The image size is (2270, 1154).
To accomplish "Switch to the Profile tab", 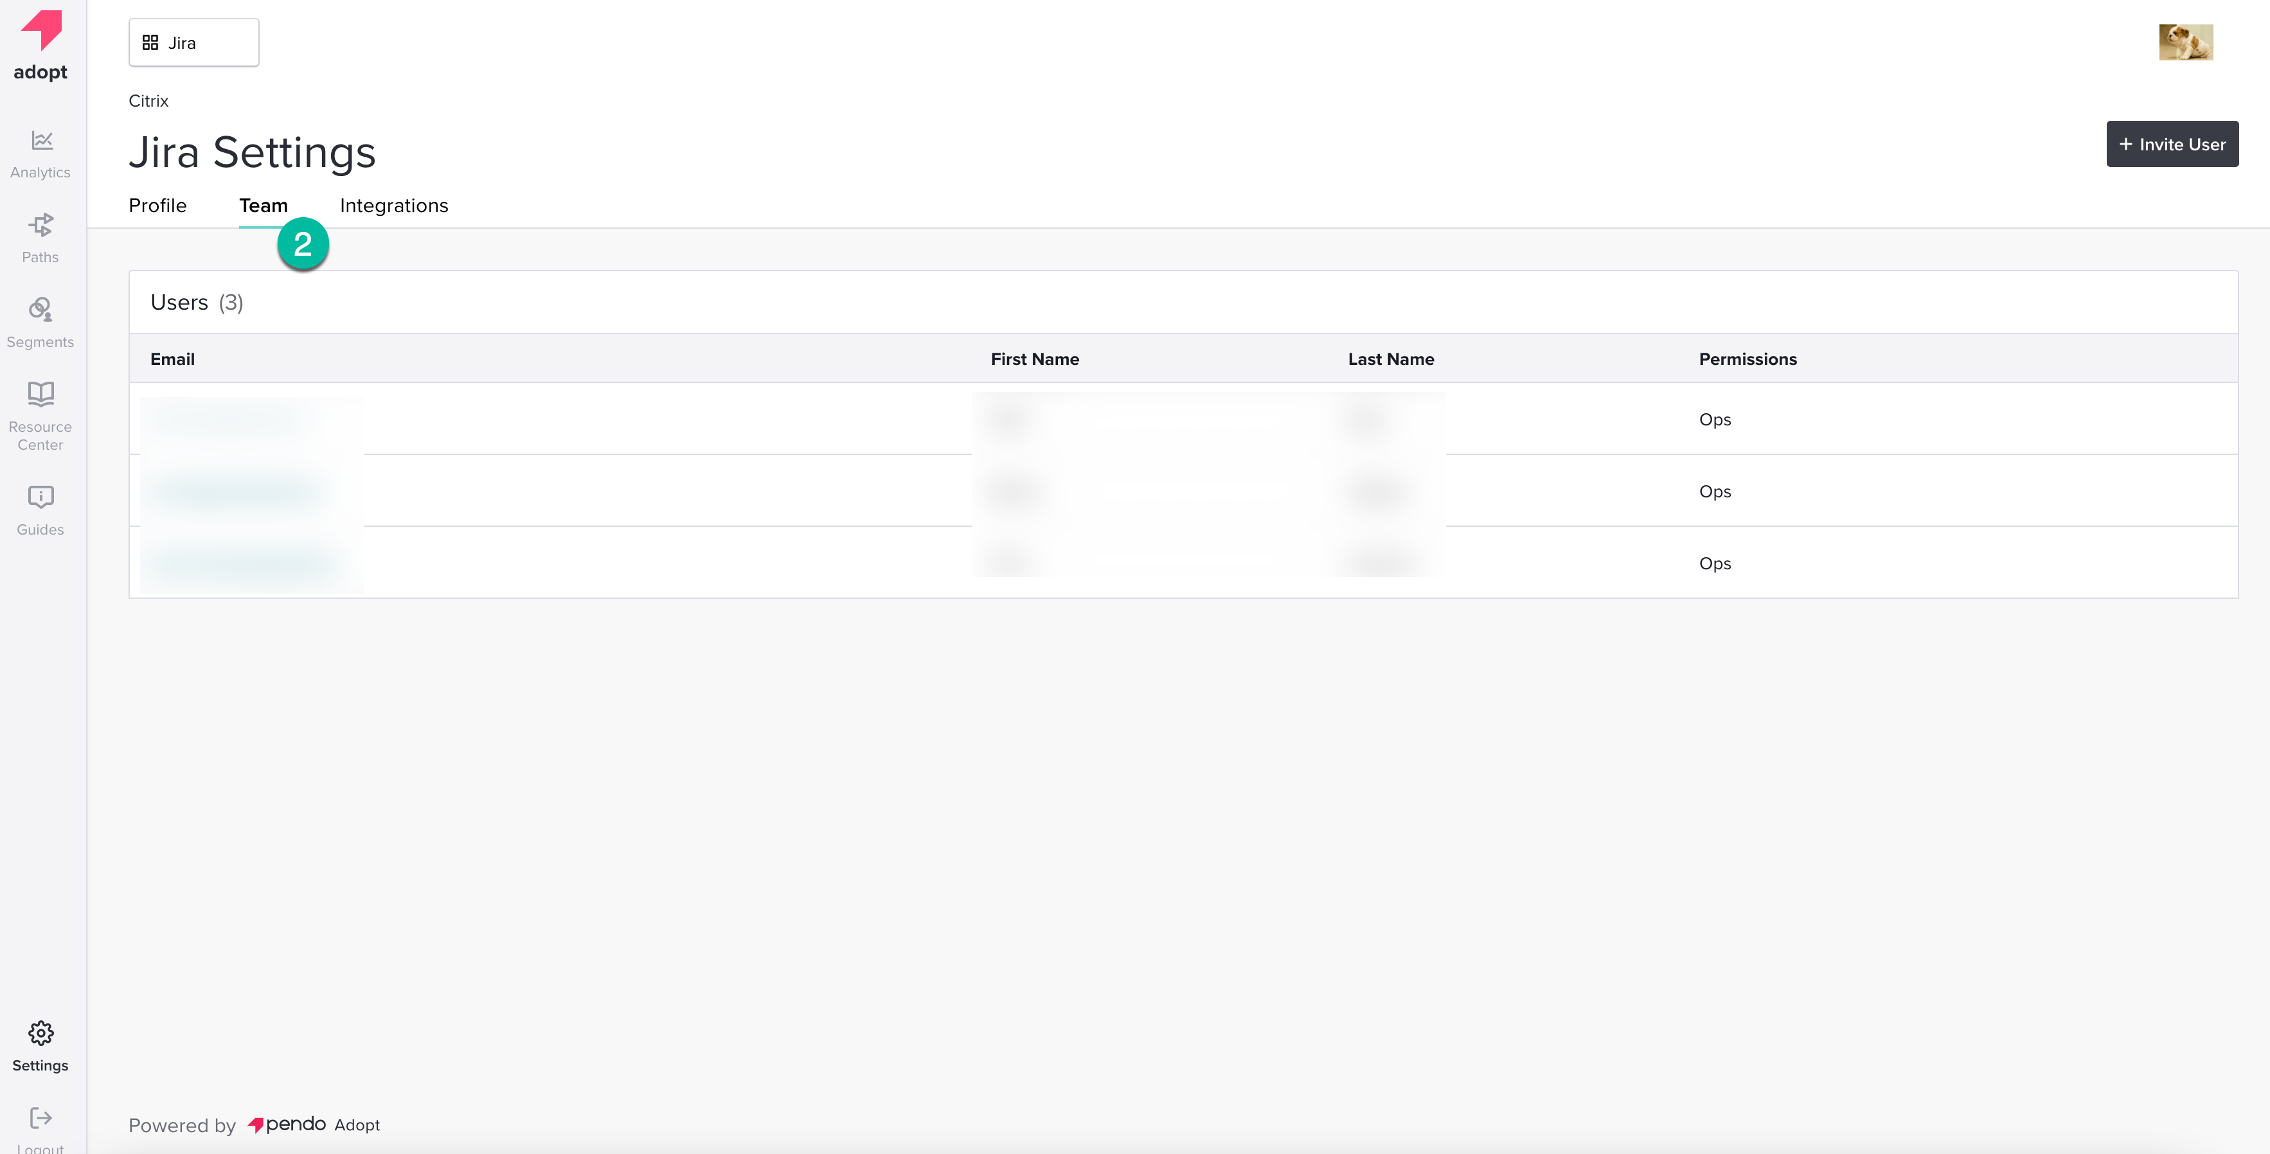I will coord(157,205).
